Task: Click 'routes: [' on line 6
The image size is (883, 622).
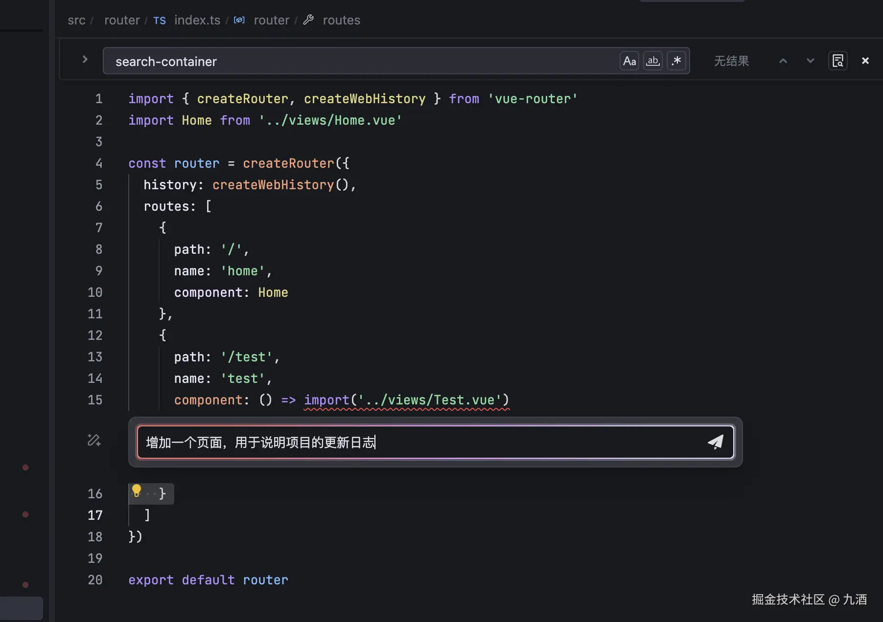Action: 178,206
